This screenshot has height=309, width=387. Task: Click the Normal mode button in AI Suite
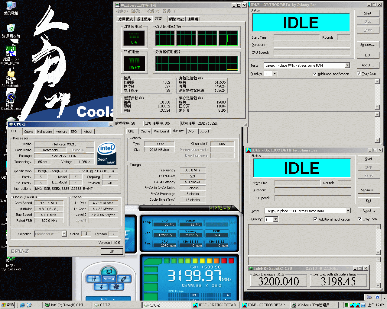coord(109,279)
